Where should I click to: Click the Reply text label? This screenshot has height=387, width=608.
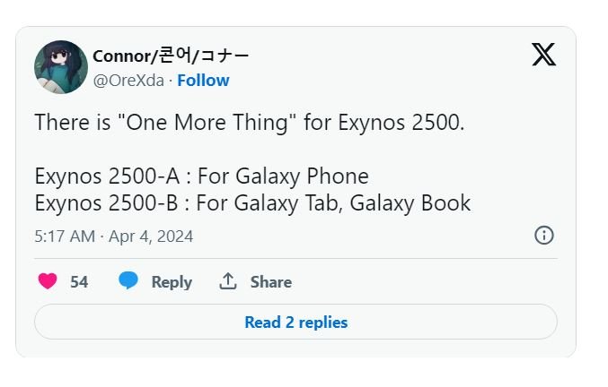pos(172,281)
